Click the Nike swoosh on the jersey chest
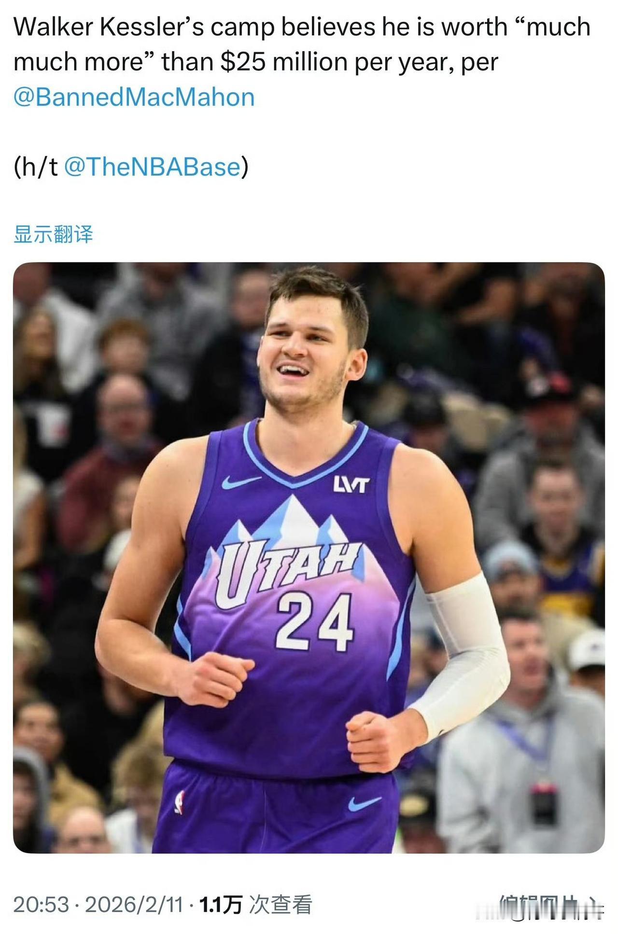The width and height of the screenshot is (618, 934). click(x=241, y=481)
